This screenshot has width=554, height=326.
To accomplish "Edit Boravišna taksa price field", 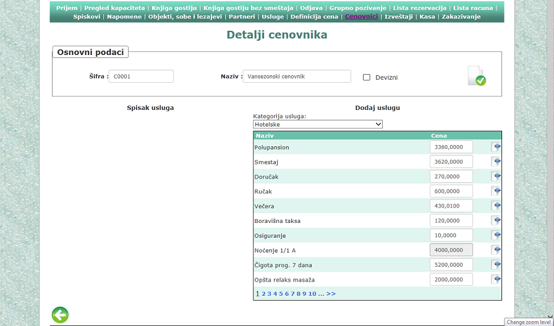I will (451, 220).
